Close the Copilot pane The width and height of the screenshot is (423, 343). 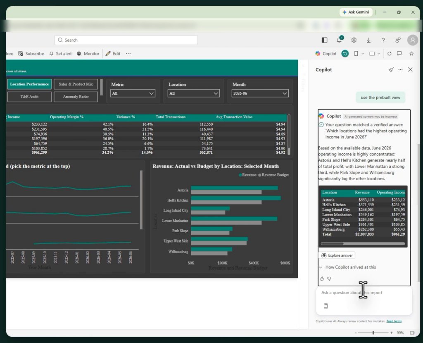tap(410, 69)
